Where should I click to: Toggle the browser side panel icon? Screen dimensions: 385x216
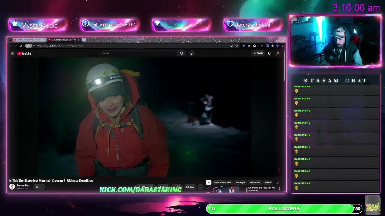tap(267, 46)
